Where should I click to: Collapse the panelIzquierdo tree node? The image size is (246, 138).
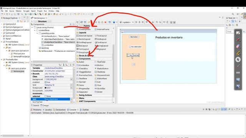[x=37, y=33]
